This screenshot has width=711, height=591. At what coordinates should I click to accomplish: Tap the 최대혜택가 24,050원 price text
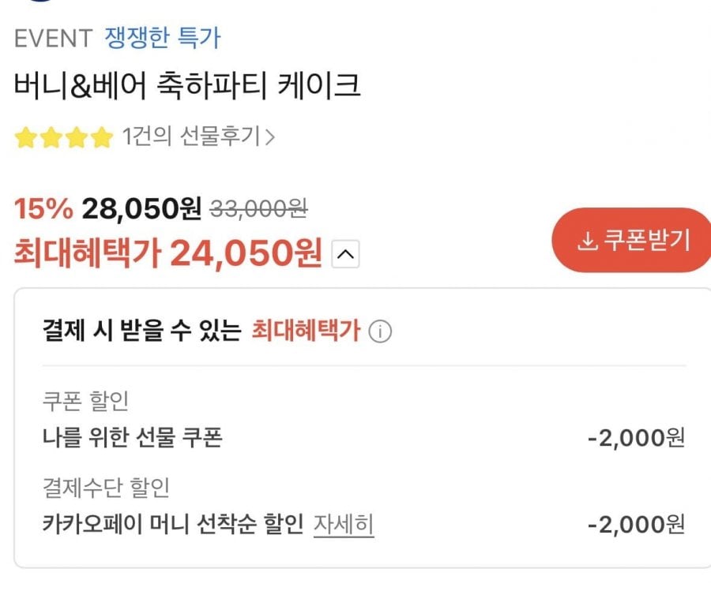[x=167, y=253]
